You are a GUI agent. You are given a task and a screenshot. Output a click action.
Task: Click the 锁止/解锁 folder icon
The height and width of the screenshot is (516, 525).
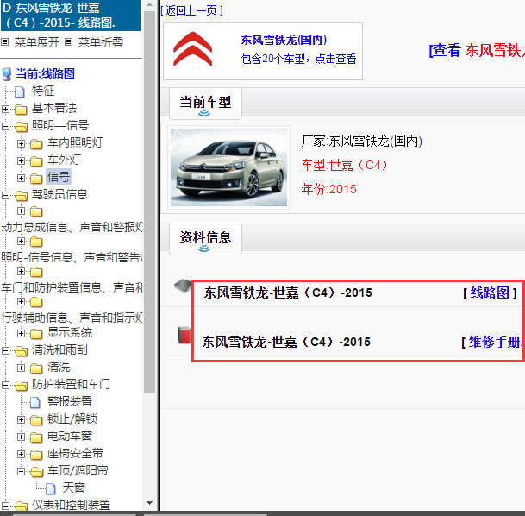pos(36,419)
